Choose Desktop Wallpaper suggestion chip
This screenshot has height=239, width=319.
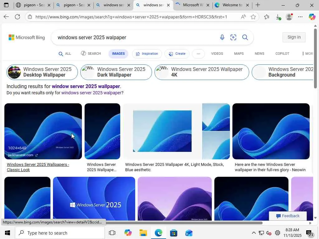42,72
